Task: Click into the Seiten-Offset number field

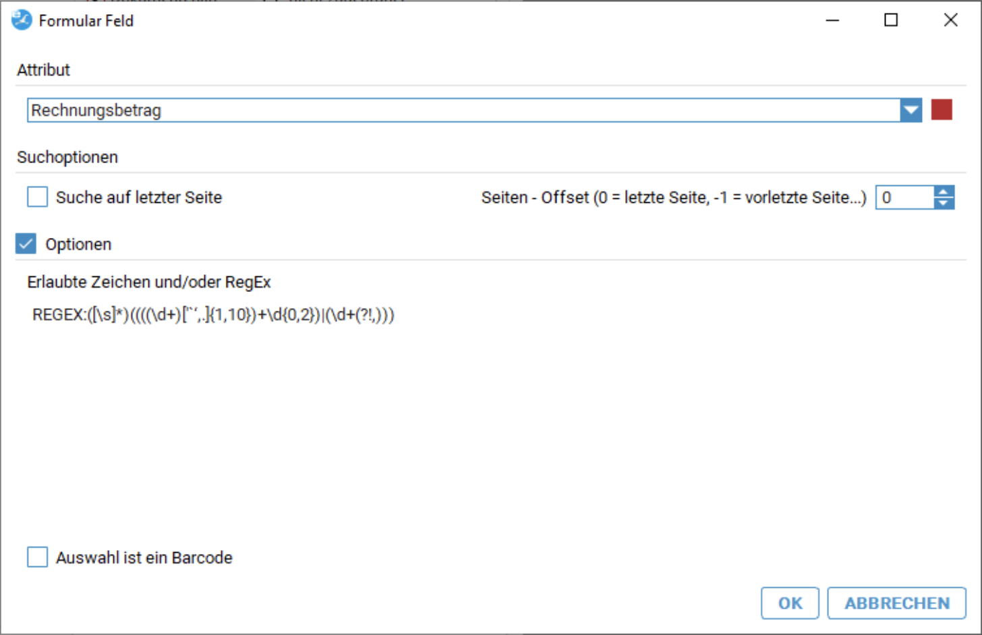Action: coord(904,198)
